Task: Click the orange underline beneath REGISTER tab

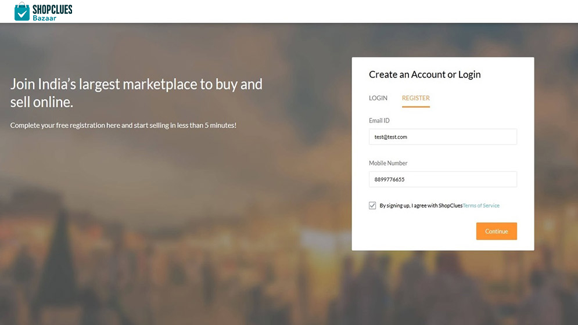Action: click(x=416, y=107)
